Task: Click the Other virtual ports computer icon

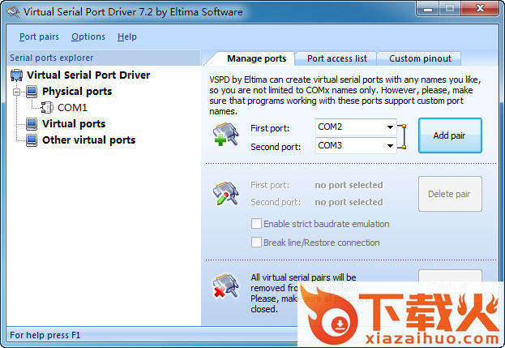Action: (32, 140)
